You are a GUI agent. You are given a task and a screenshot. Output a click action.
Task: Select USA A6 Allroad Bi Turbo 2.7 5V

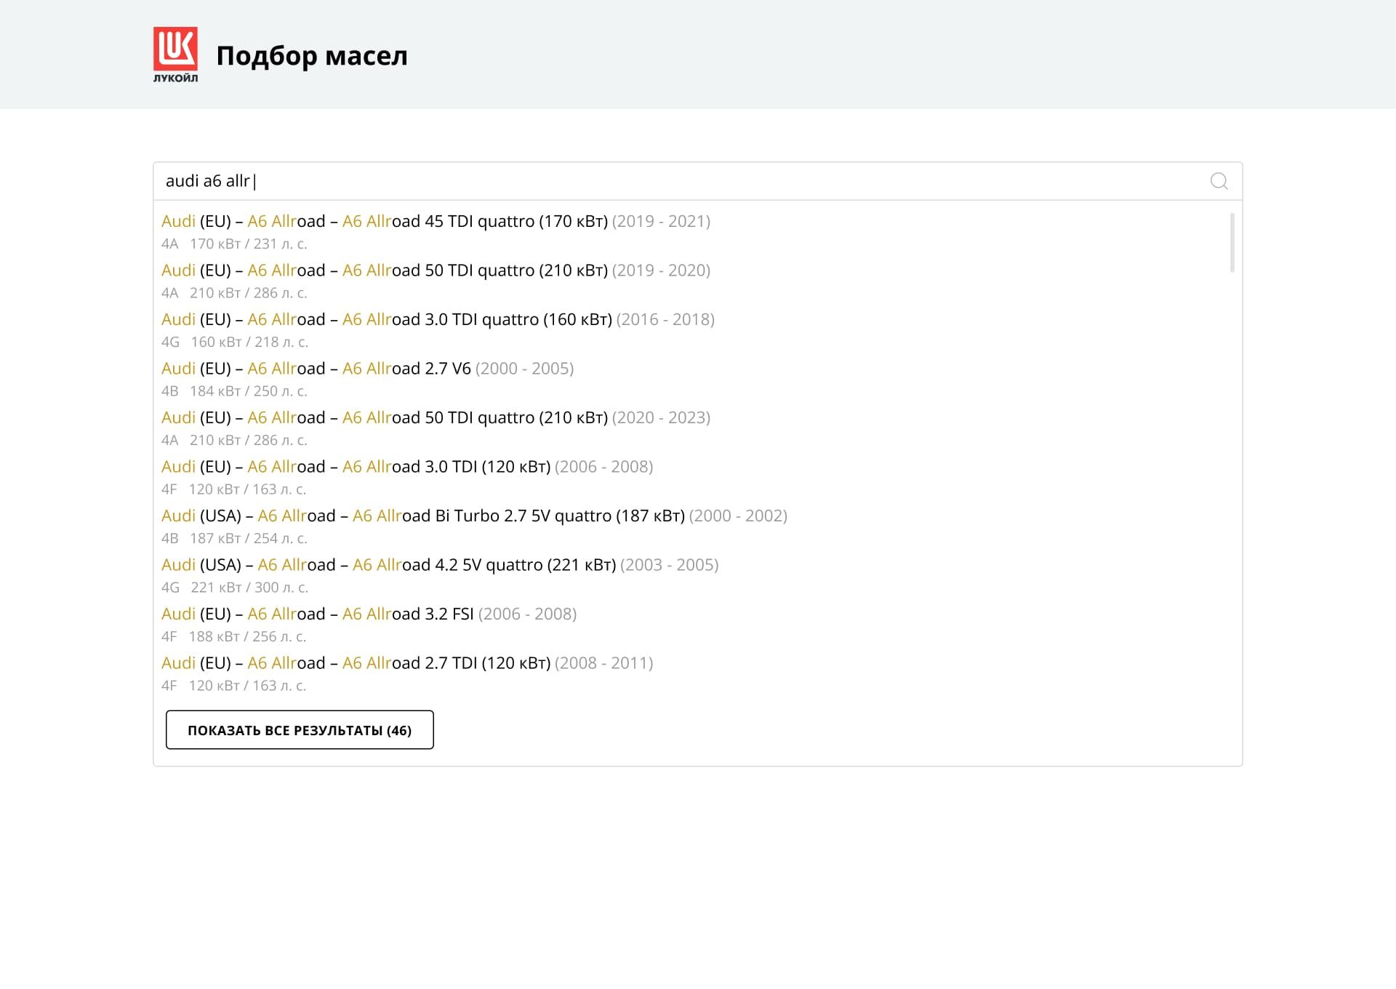tap(474, 516)
